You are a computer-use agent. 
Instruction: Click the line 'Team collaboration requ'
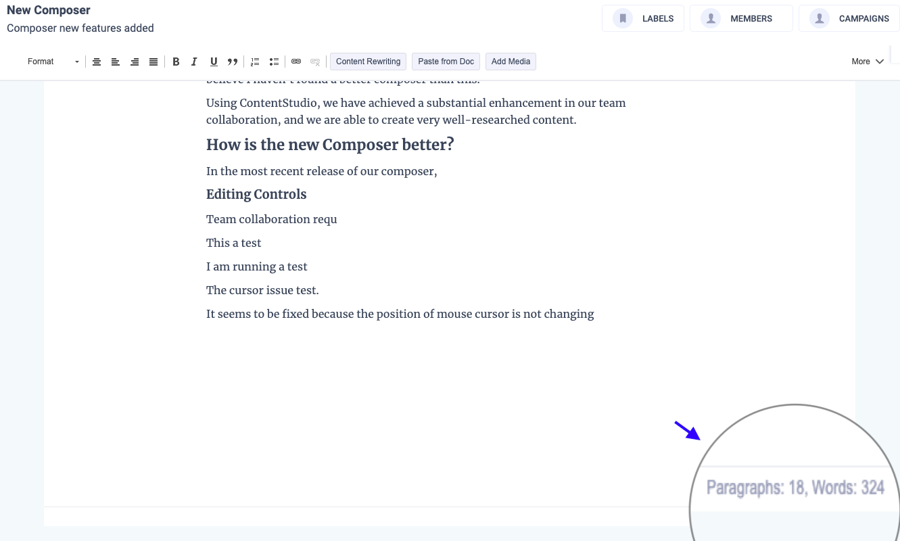(272, 219)
